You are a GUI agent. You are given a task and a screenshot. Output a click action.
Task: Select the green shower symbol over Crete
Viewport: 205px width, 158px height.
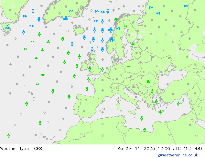tap(161, 112)
